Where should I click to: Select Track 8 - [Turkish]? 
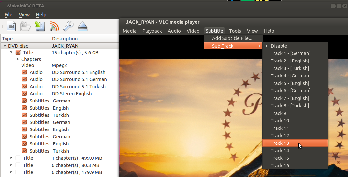tap(295, 106)
